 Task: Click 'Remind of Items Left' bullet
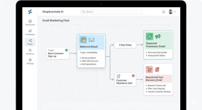(x=157, y=85)
